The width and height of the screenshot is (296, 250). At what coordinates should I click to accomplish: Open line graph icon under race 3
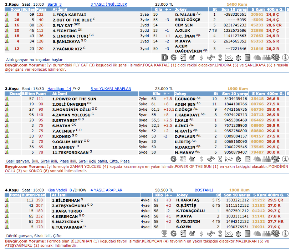(229, 159)
